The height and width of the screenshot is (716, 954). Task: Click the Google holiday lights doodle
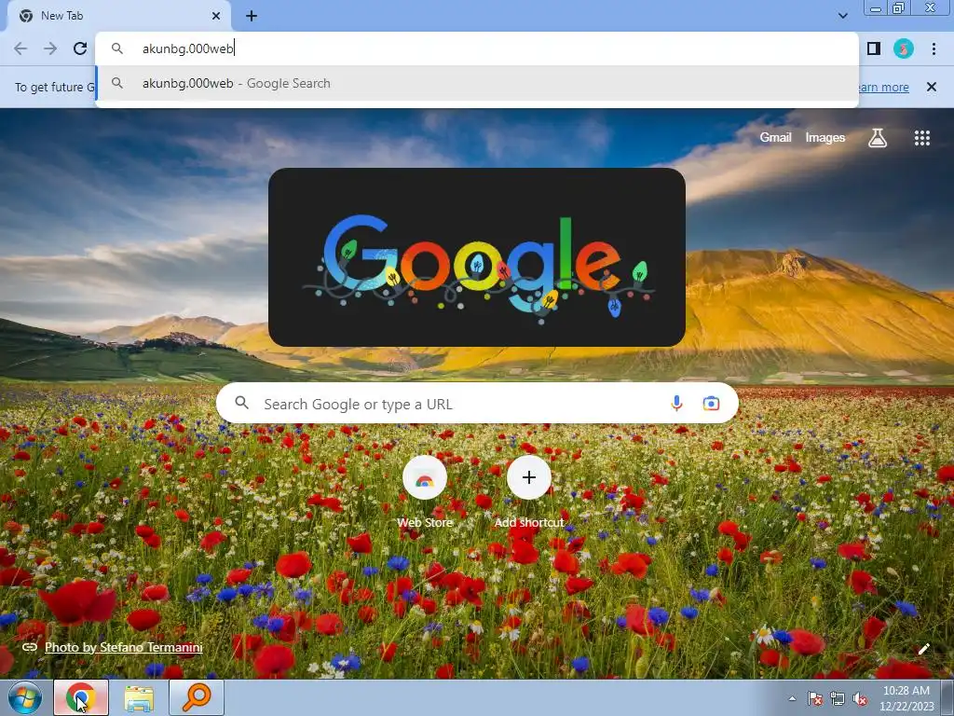tap(477, 257)
